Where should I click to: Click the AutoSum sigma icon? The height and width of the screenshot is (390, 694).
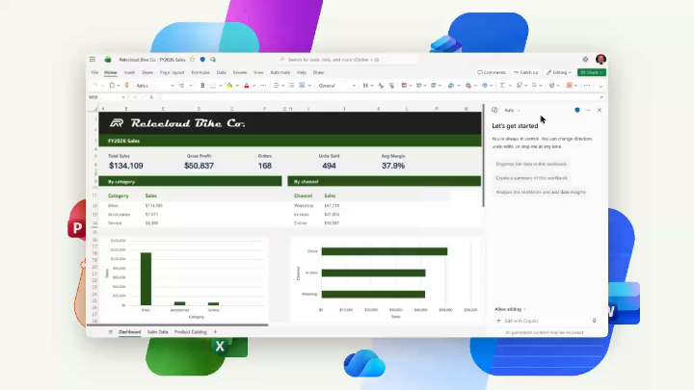(x=502, y=86)
